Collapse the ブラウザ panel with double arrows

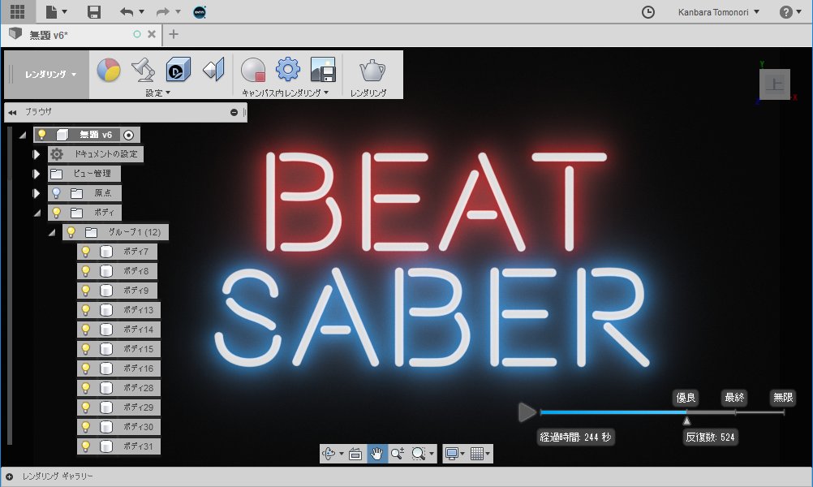[x=12, y=112]
